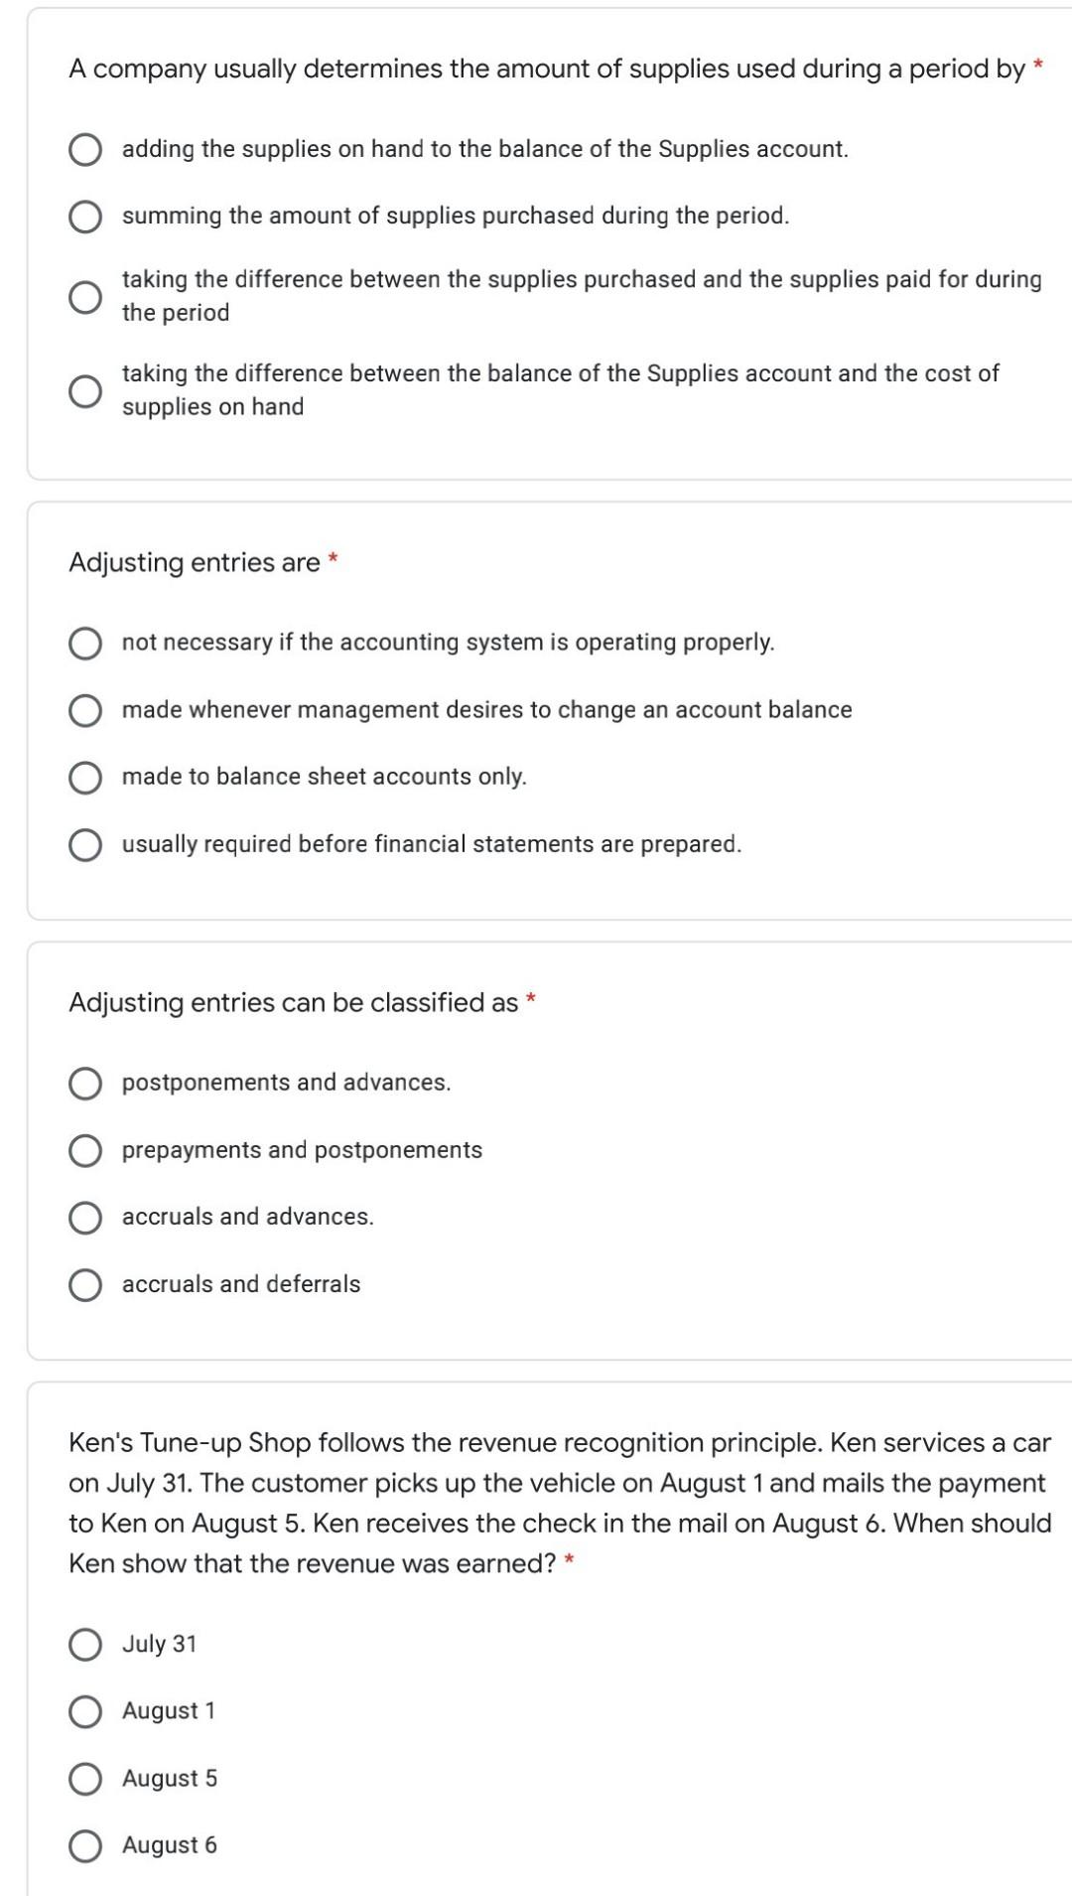Select 'not necessary if the accounting system' option
1072x1896 pixels.
[85, 644]
